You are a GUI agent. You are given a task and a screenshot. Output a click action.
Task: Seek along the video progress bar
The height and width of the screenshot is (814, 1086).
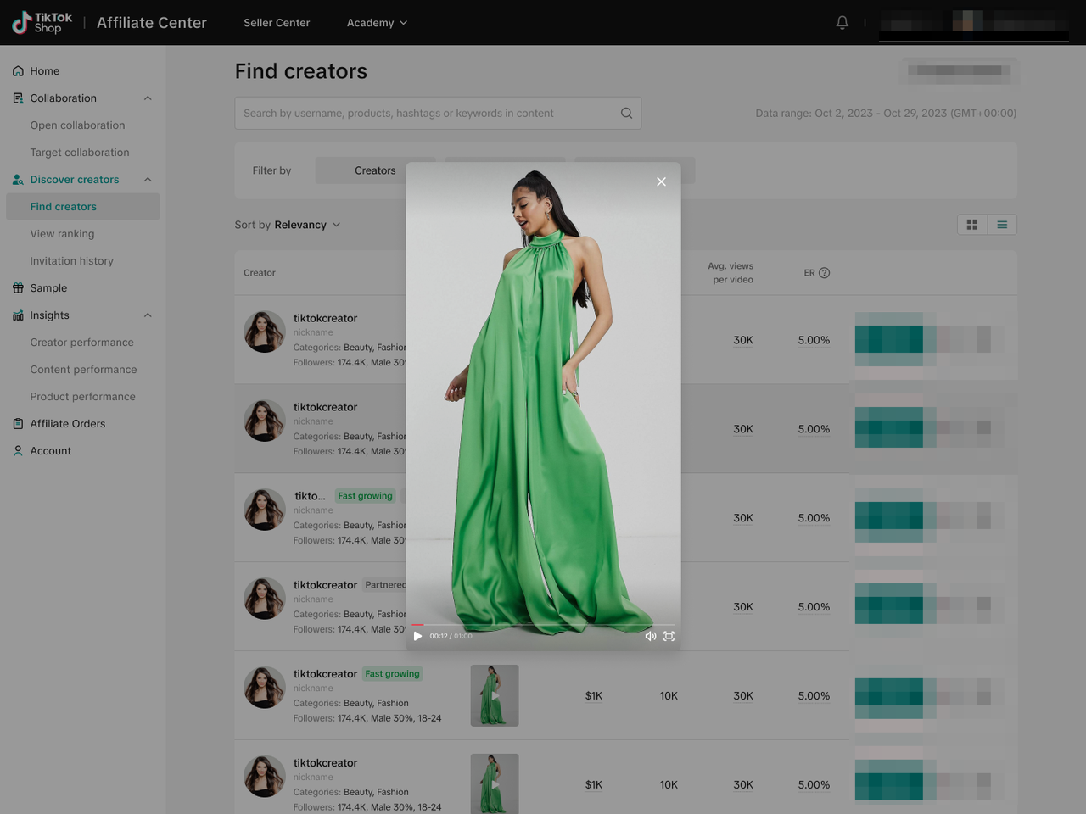(543, 625)
